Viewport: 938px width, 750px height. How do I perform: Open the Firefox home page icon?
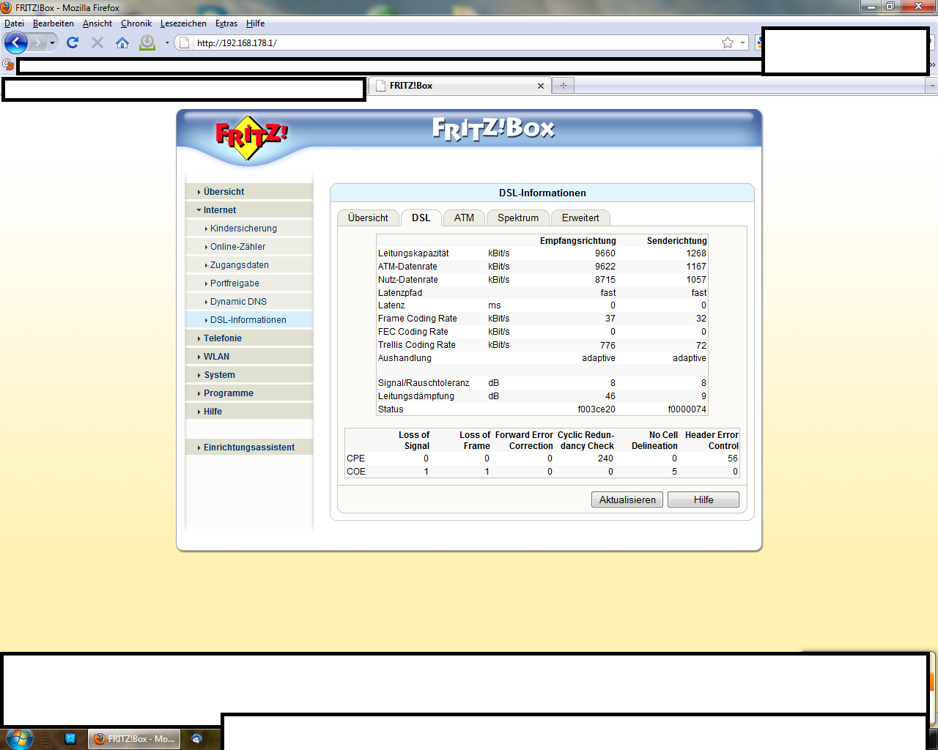click(x=122, y=42)
